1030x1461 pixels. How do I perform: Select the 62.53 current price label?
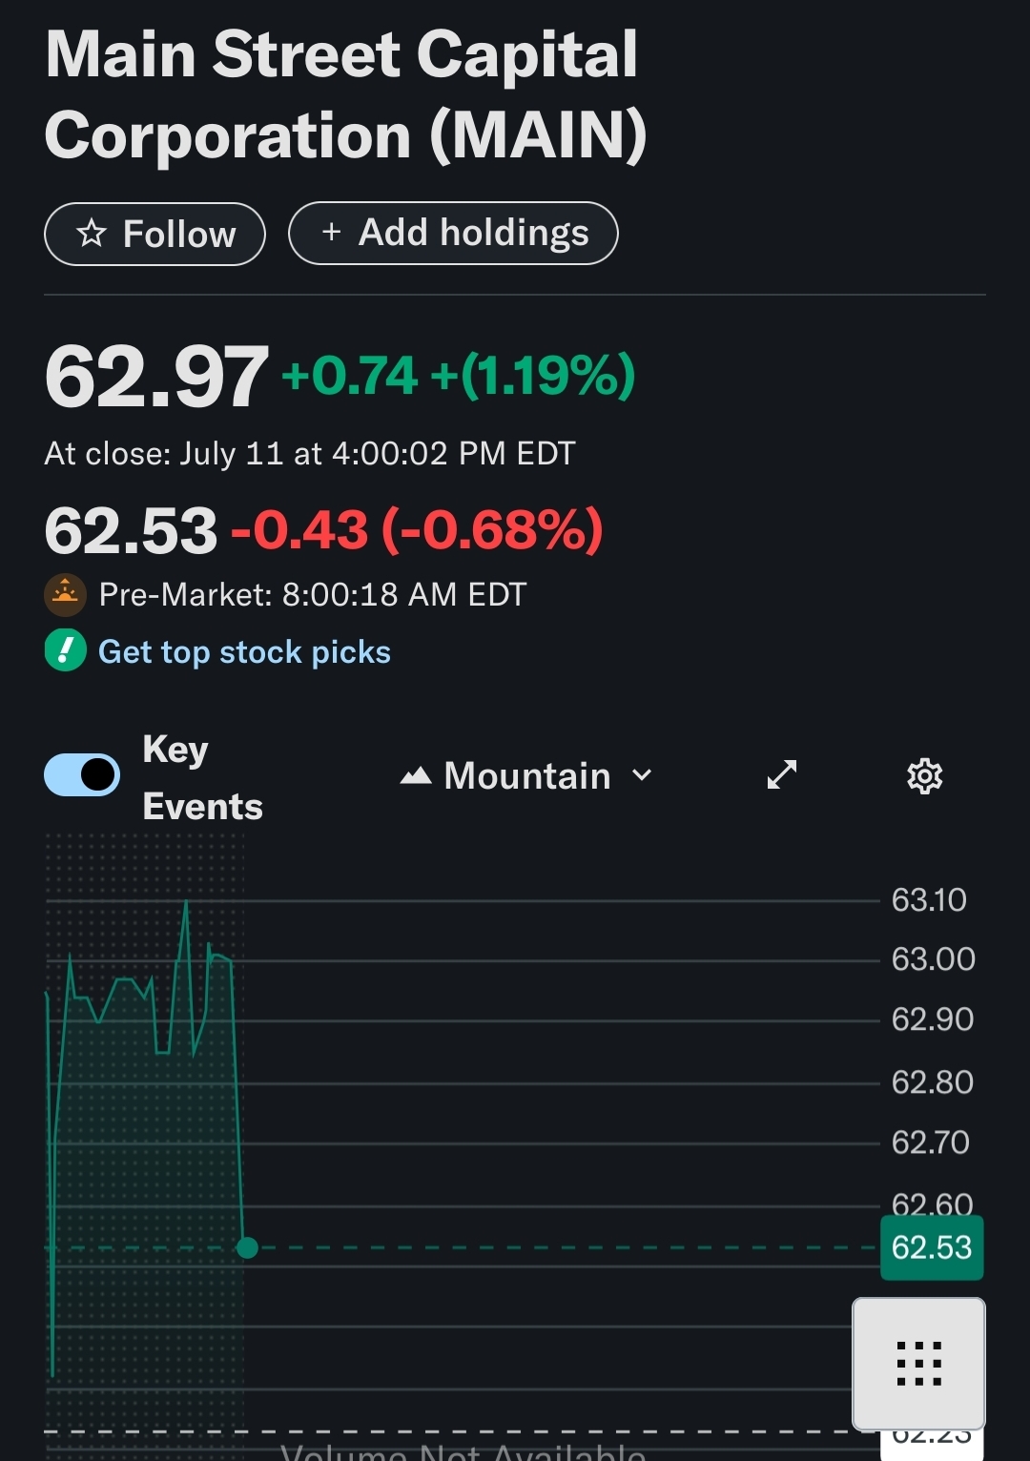[x=932, y=1247]
